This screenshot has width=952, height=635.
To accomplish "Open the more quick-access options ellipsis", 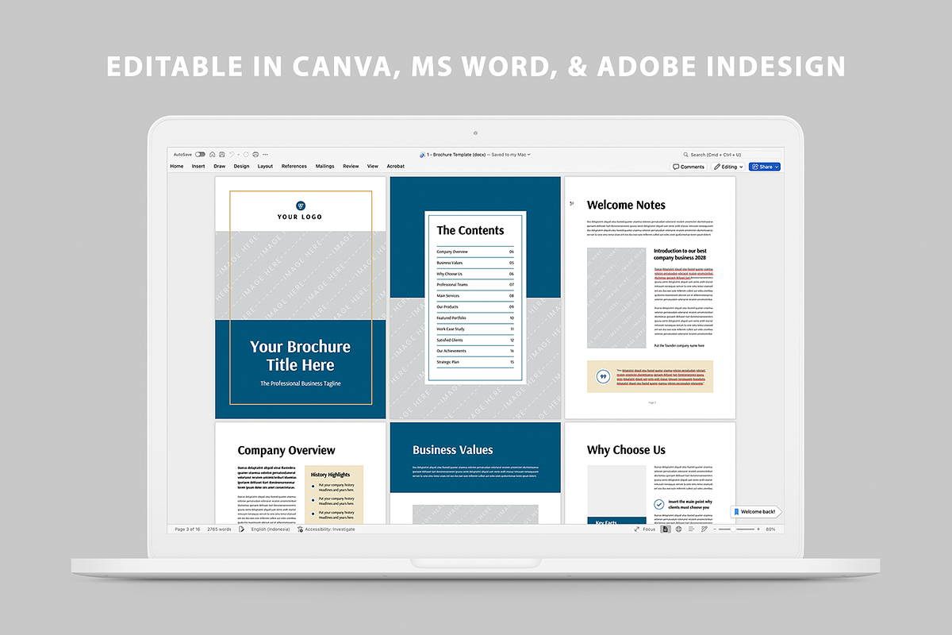I will [x=264, y=154].
